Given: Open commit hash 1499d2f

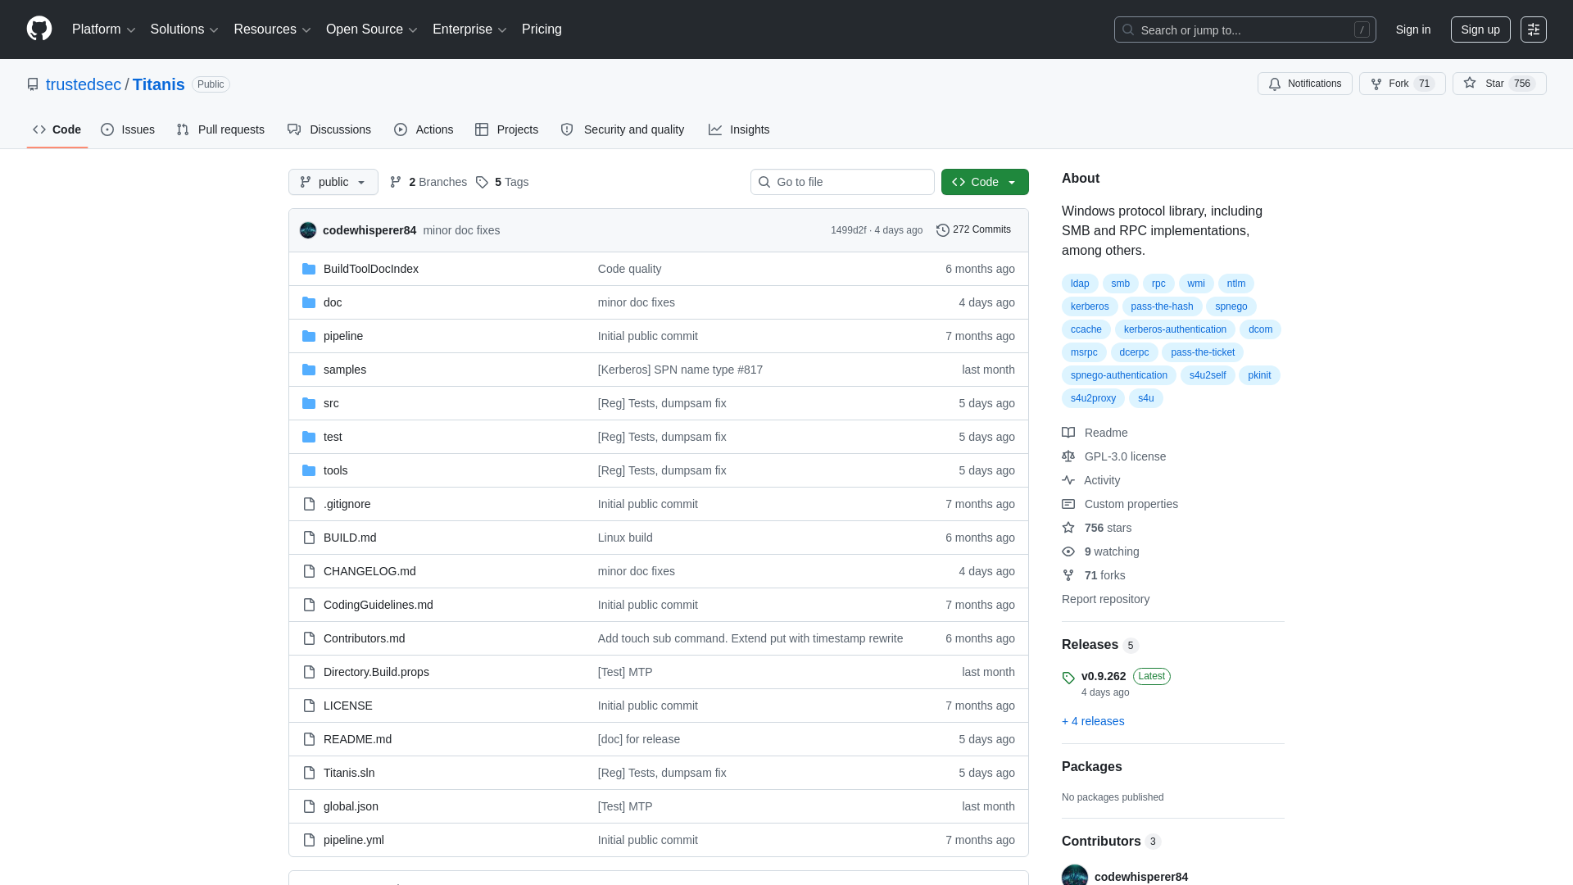Looking at the screenshot, I should pos(848,230).
